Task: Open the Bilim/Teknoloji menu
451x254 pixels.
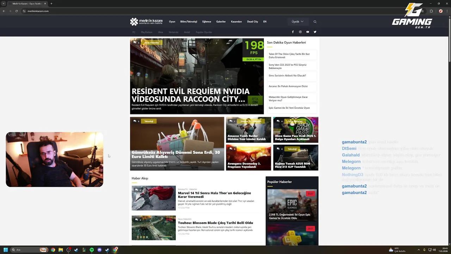Action: [189, 22]
